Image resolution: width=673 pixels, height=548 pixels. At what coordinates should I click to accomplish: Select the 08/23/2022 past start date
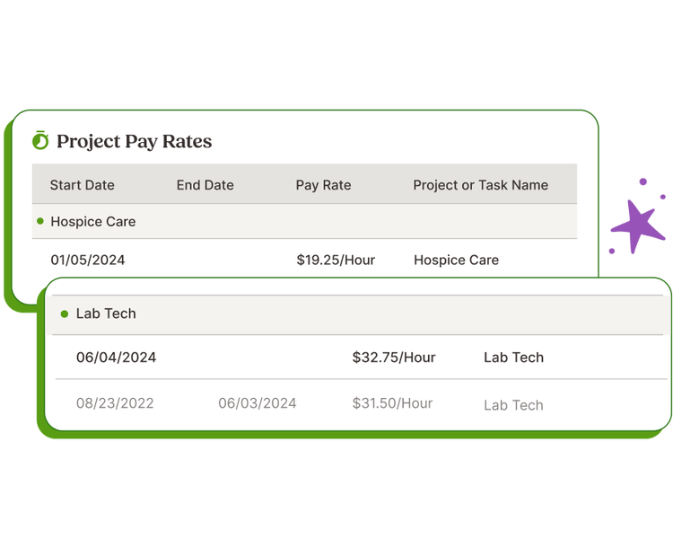tap(115, 403)
